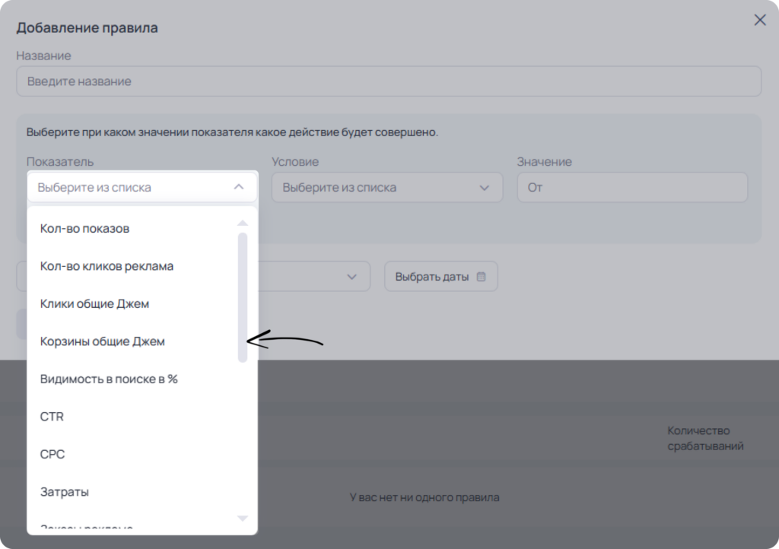Click the list scroll-down arrow
The height and width of the screenshot is (549, 779).
click(x=243, y=519)
